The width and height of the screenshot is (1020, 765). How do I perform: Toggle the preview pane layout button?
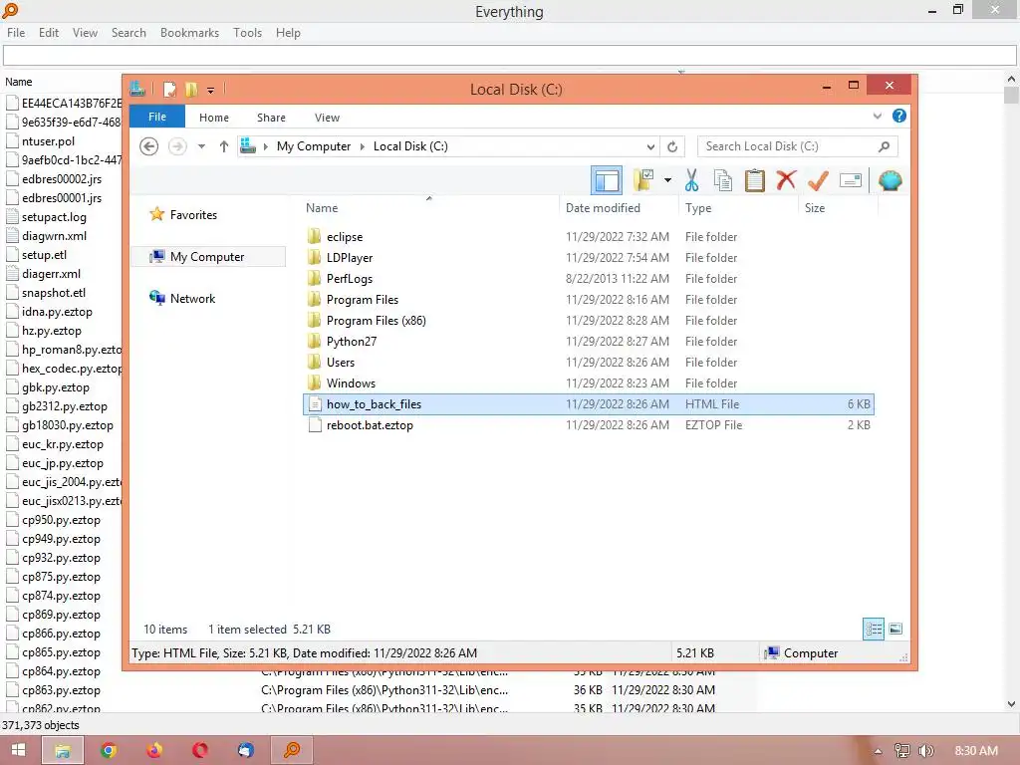pos(607,180)
